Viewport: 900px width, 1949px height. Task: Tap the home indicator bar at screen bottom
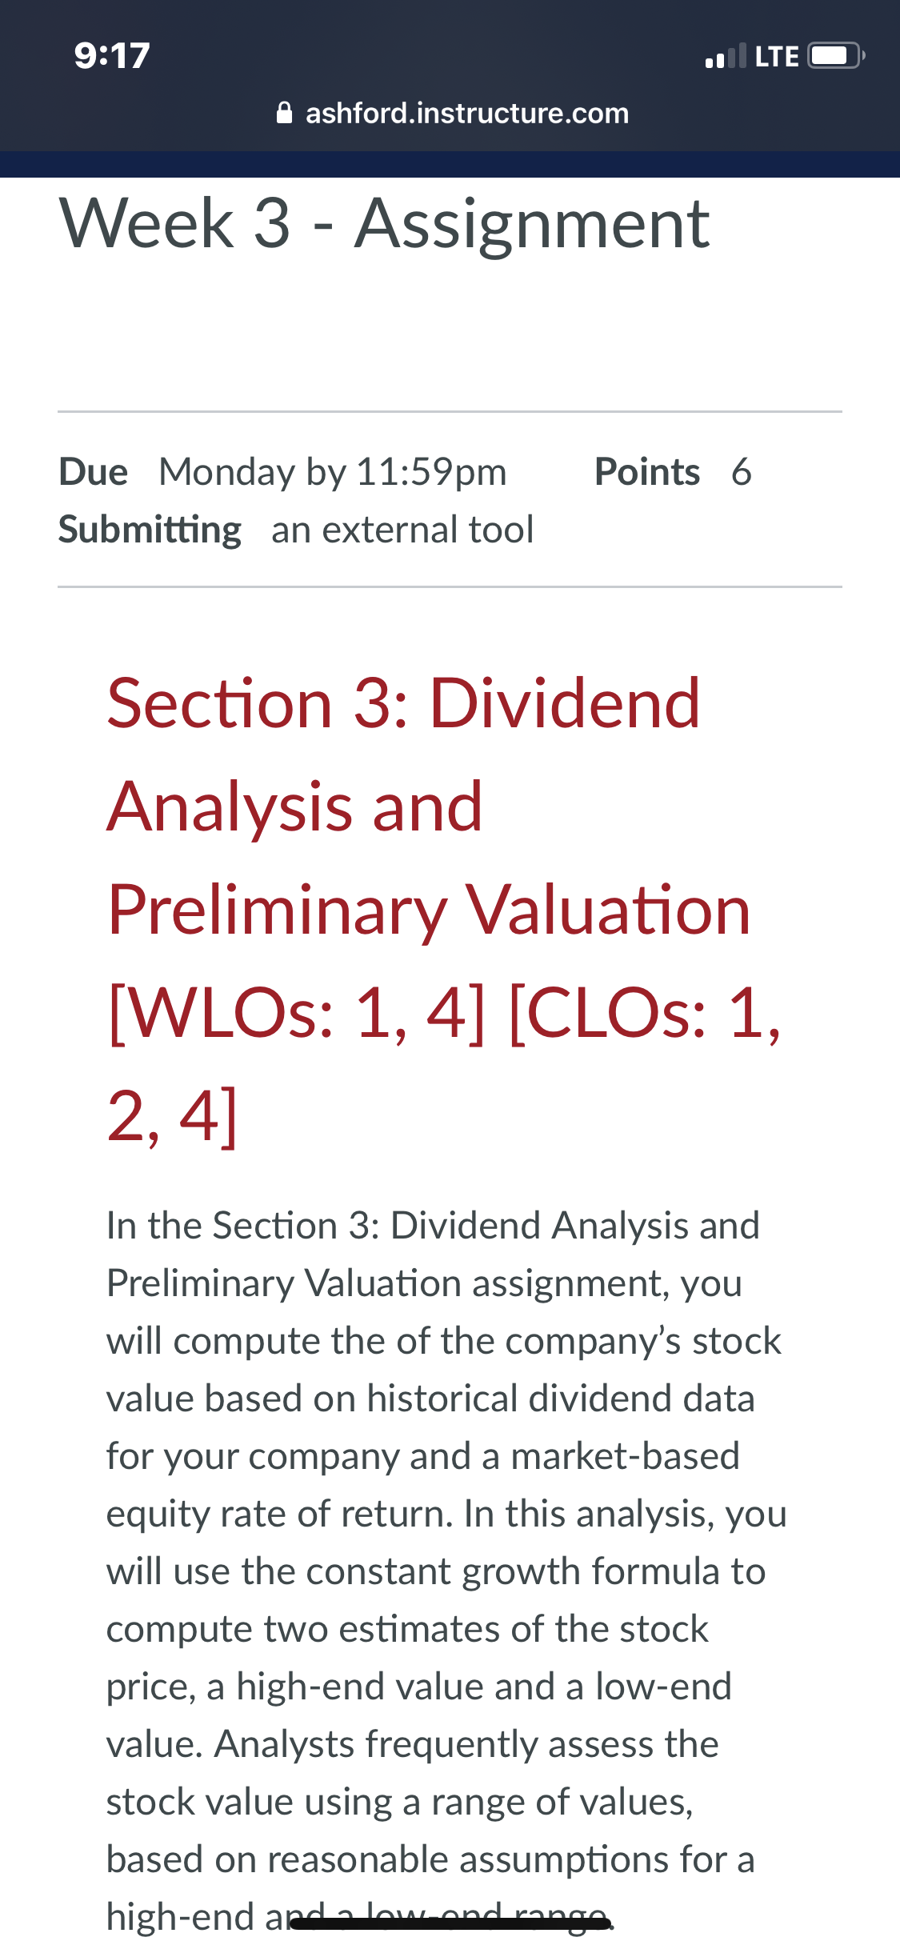click(x=450, y=1924)
